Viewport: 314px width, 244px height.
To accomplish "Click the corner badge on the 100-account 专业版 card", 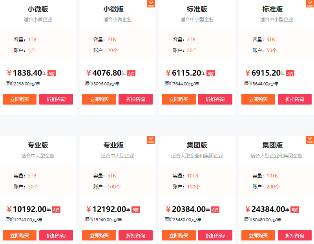I will [x=151, y=140].
